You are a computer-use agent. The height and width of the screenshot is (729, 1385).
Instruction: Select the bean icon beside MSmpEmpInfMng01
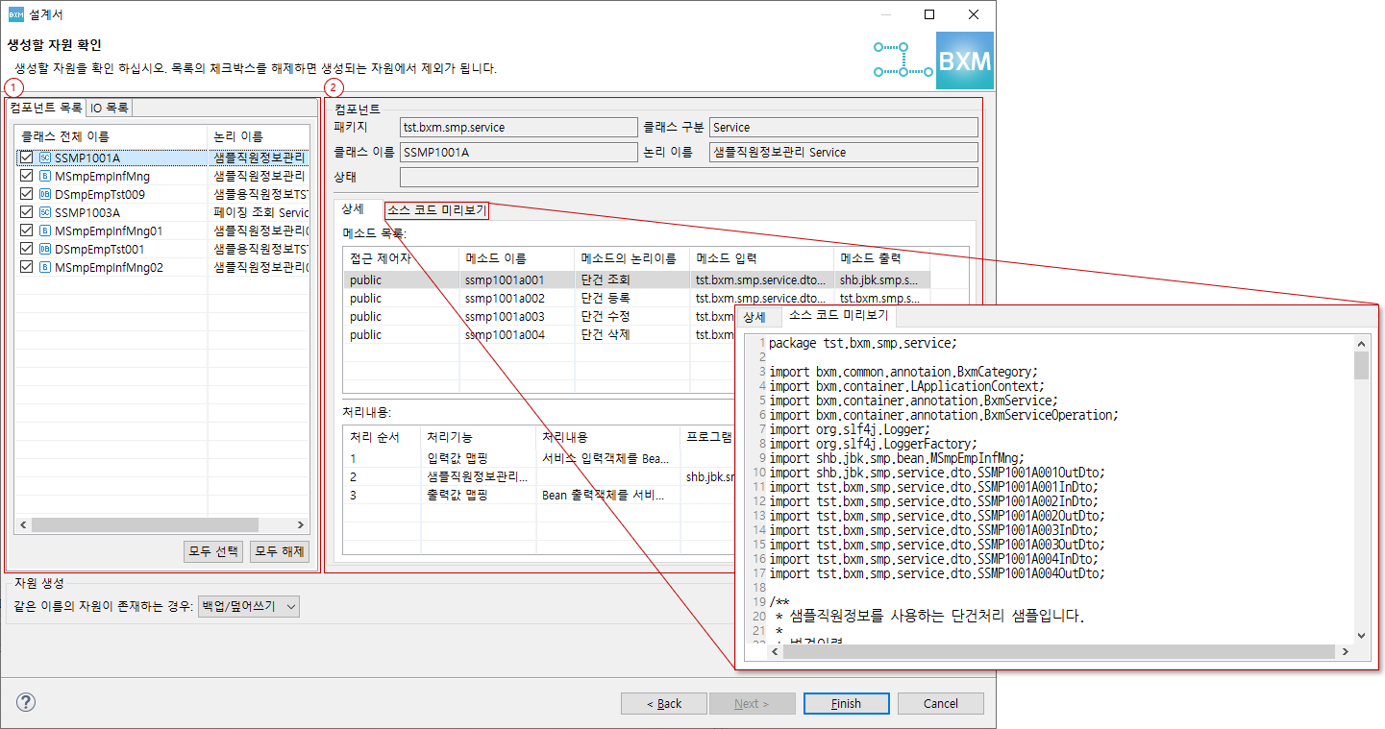pyautogui.click(x=44, y=231)
